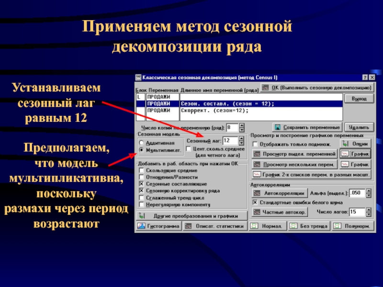Click График 2-х списков перем. button
This screenshot has width=383, height=287.
(312, 175)
